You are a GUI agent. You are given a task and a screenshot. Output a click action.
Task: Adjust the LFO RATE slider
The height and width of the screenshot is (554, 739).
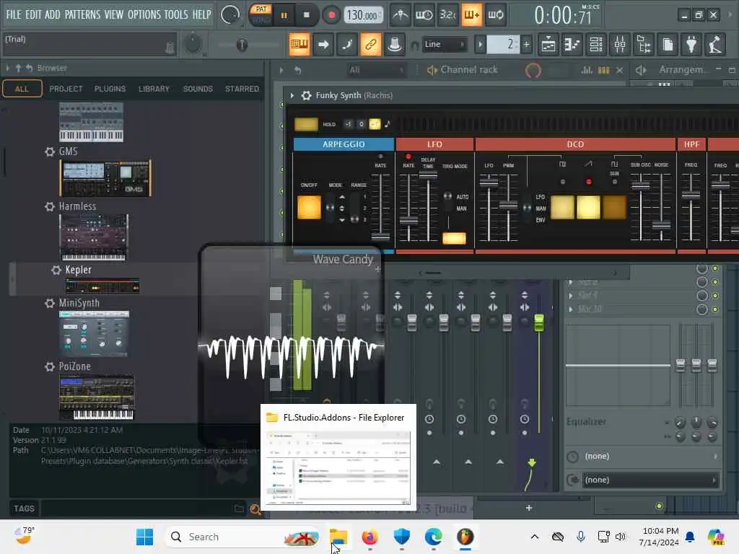tap(408, 220)
